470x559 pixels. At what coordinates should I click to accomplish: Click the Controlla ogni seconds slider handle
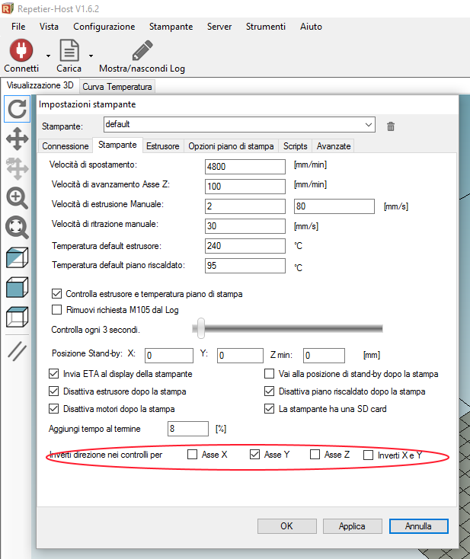point(200,327)
